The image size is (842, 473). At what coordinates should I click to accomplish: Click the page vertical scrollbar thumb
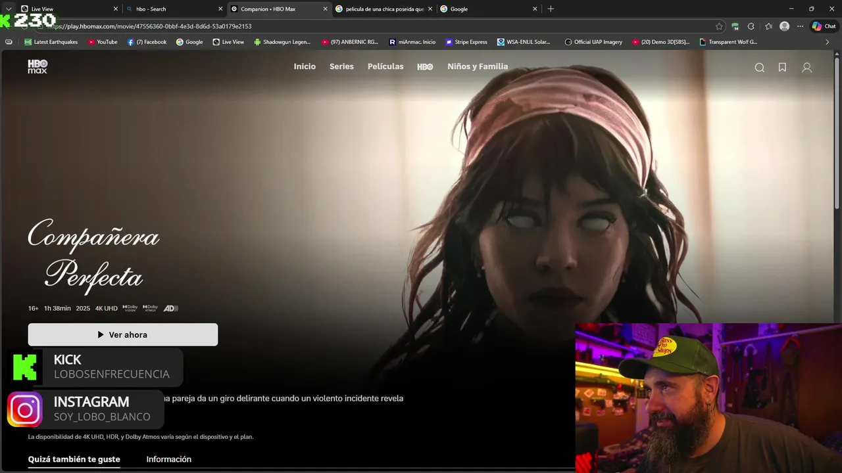pyautogui.click(x=837, y=135)
